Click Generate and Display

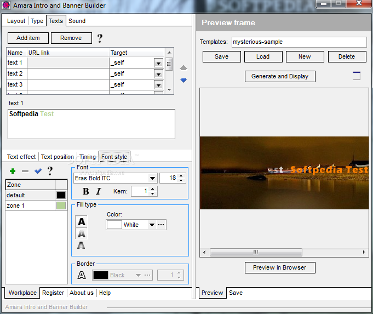280,76
